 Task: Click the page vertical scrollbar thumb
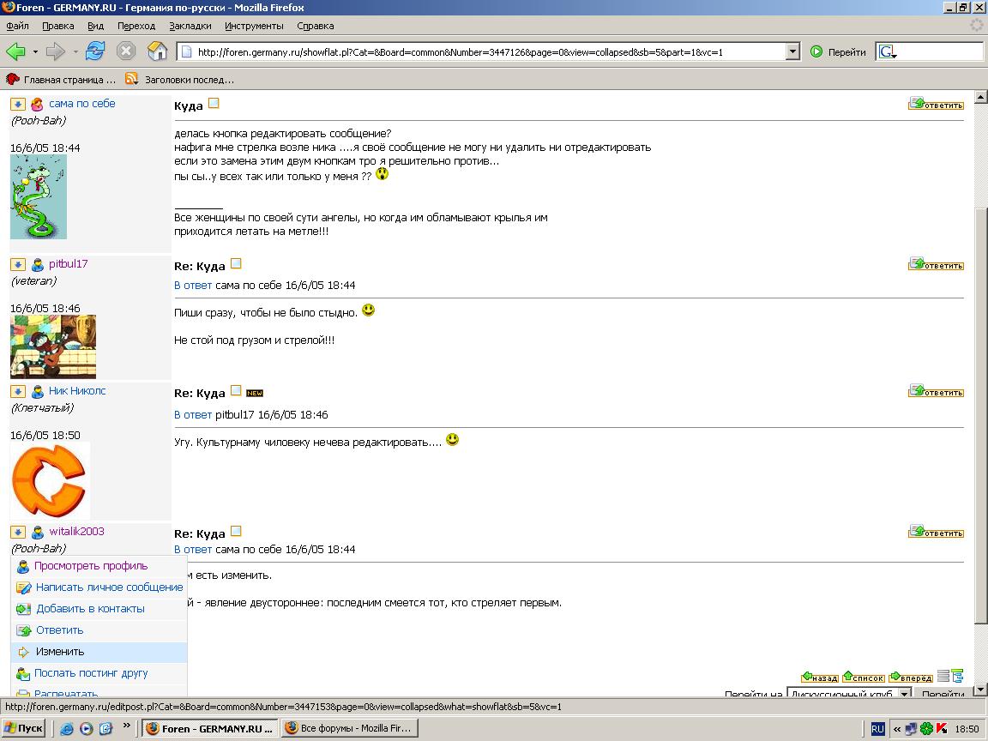(980, 412)
